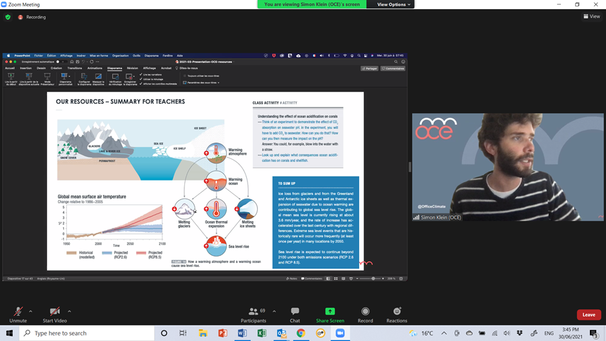Expand the arrow beside Participants
606x341 pixels.
[274, 311]
